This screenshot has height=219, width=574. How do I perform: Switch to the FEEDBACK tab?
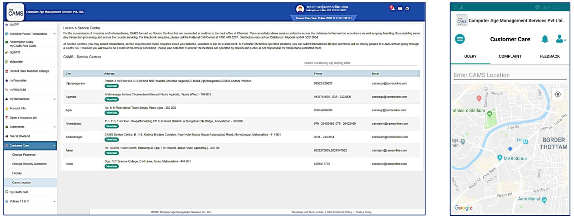tap(550, 56)
